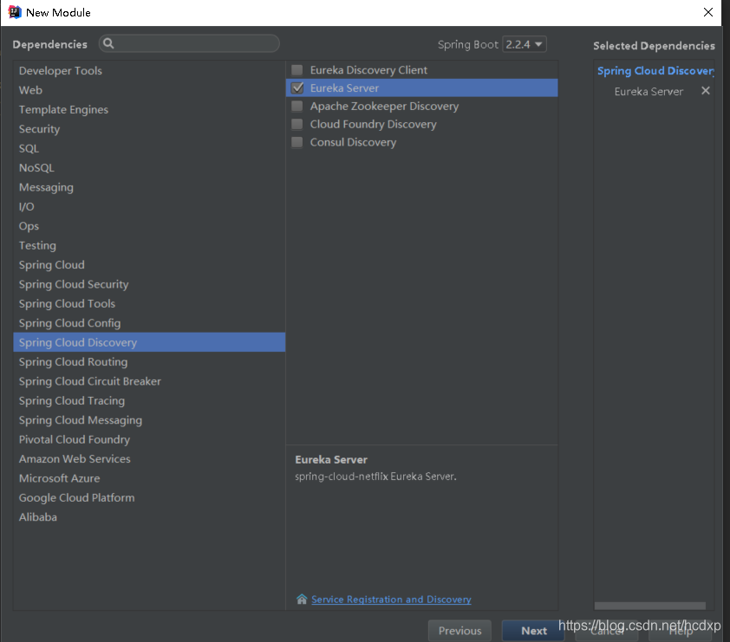Screen dimensions: 730x642
Task: Choose Spring Cloud Routing category
Action: pyautogui.click(x=149, y=362)
